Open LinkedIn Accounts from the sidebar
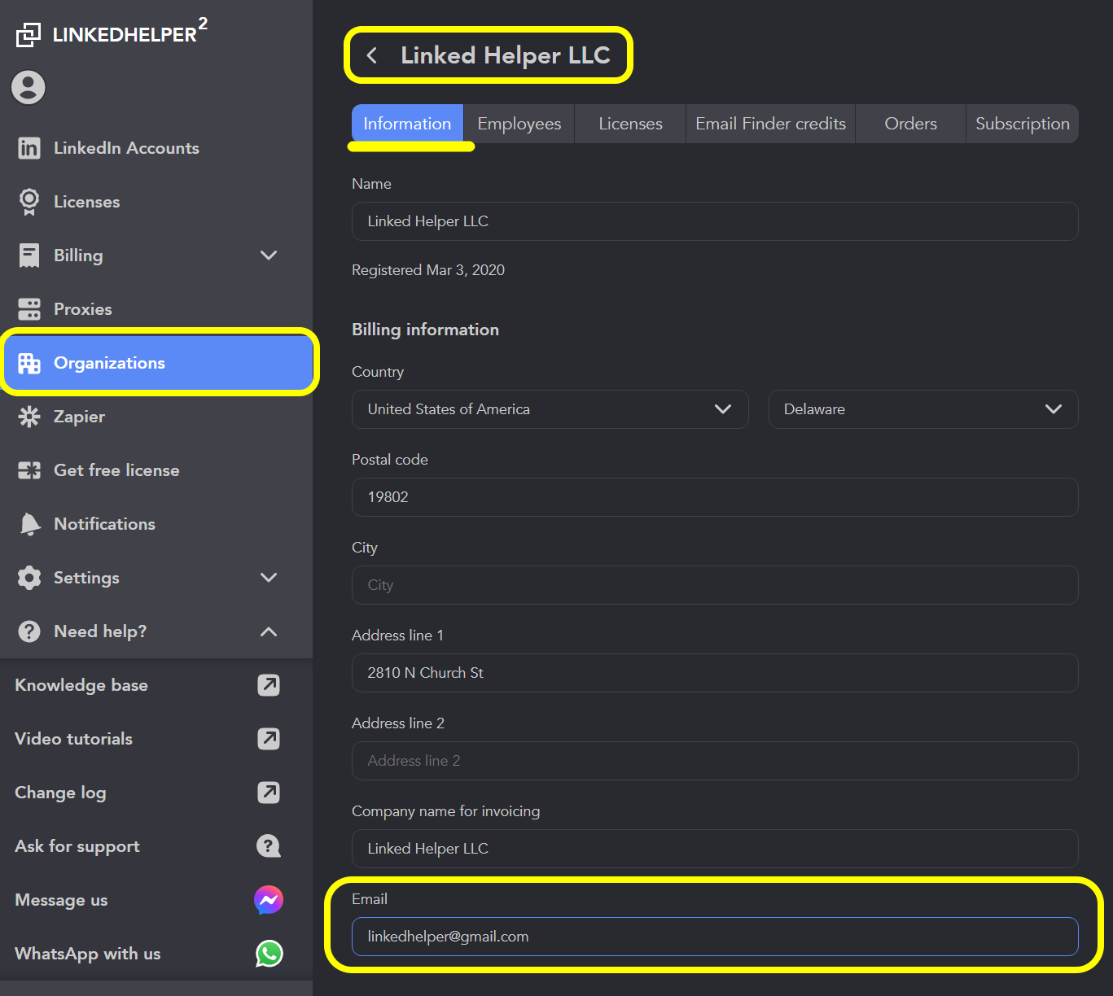 coord(125,148)
